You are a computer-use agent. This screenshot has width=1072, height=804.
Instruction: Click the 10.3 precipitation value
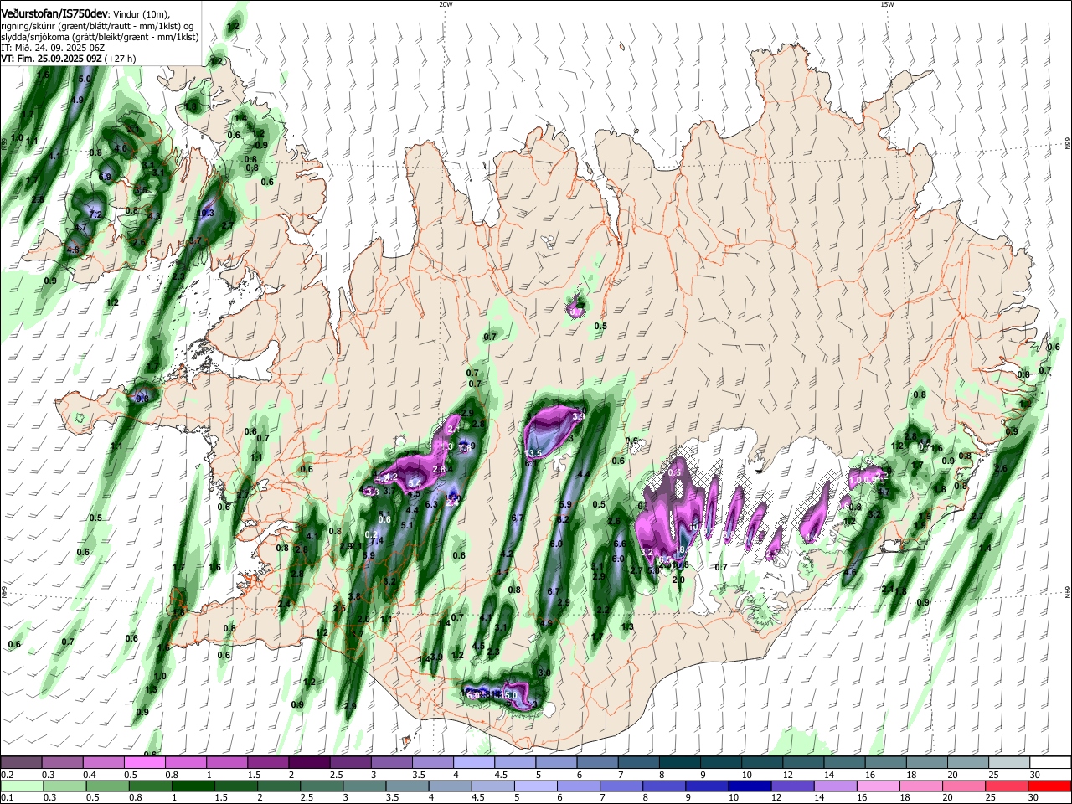206,213
